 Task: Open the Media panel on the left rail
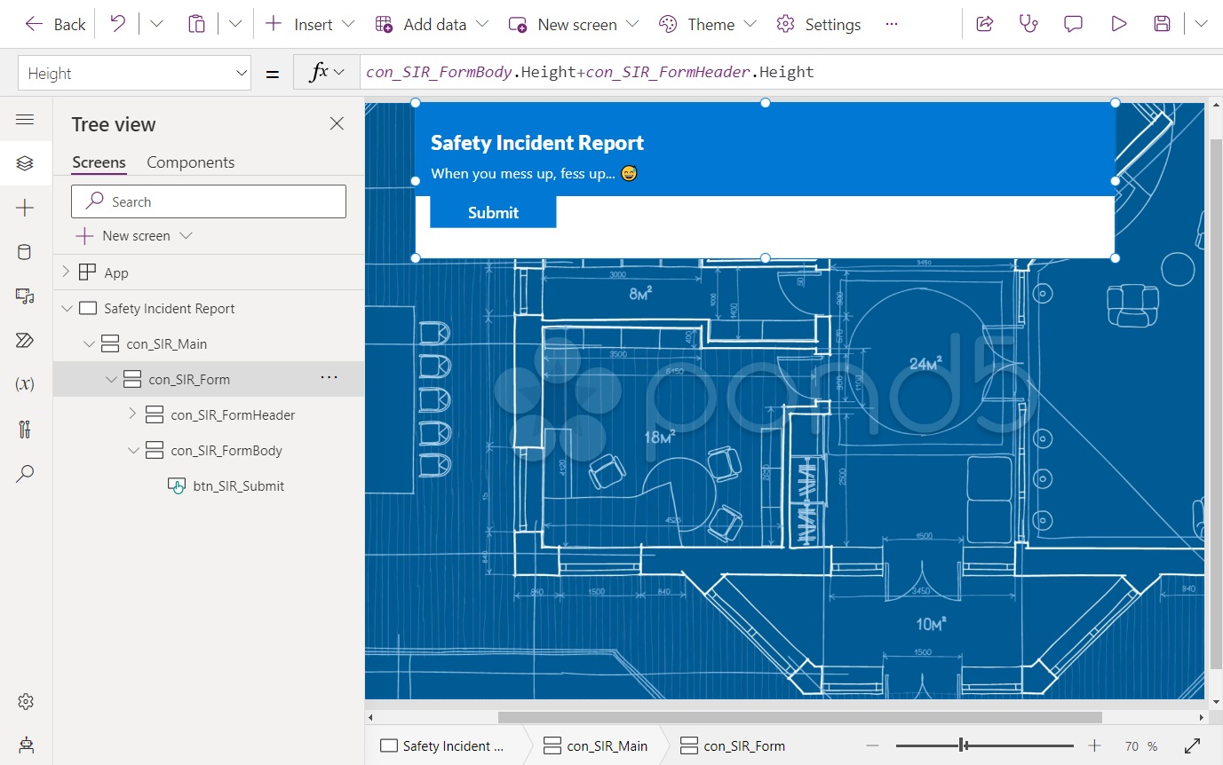(26, 296)
